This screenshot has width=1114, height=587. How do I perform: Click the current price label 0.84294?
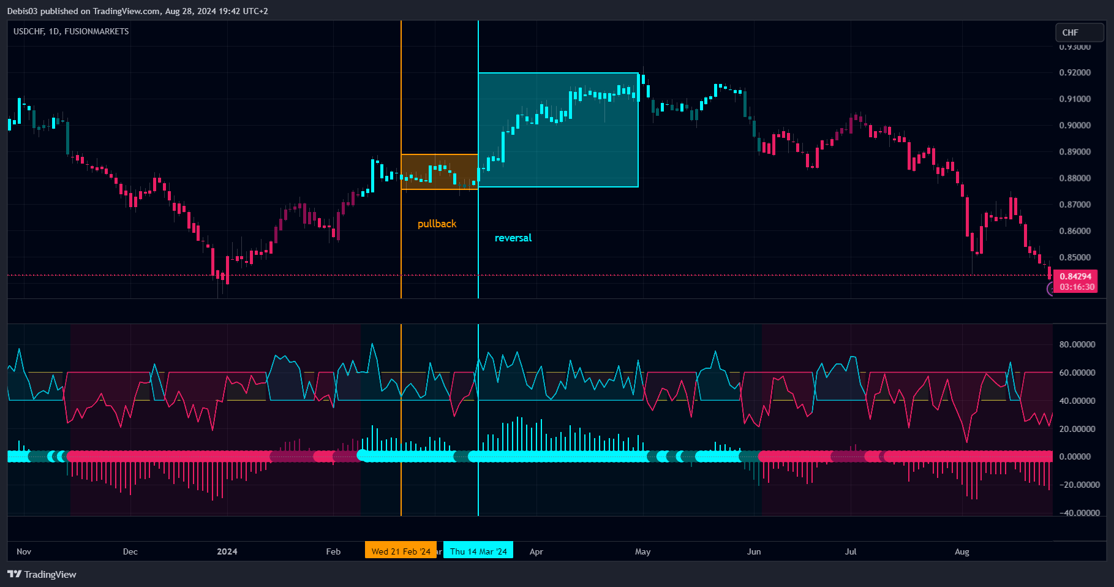1075,276
